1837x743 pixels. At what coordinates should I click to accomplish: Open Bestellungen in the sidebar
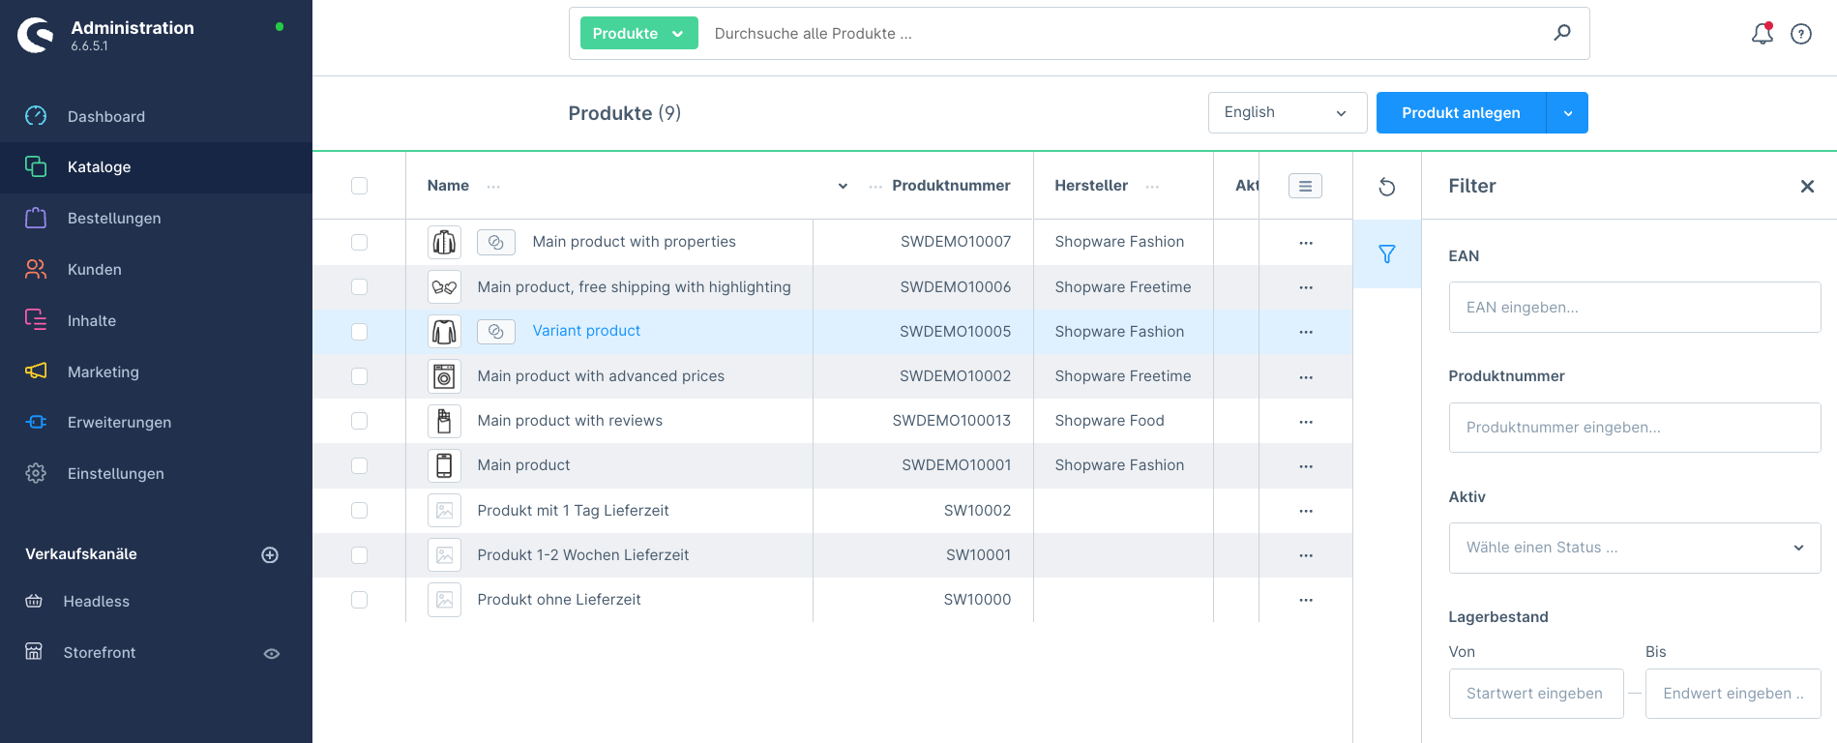click(114, 219)
